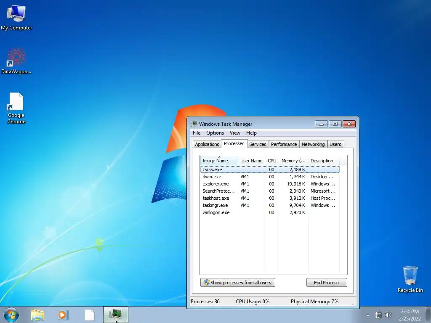431x323 pixels.
Task: Switch to the Performance tab
Action: [x=284, y=144]
